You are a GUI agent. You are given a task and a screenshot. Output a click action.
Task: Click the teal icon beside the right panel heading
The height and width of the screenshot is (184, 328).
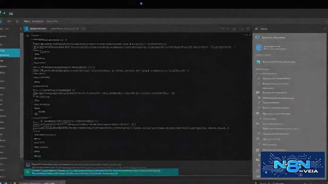click(x=257, y=37)
